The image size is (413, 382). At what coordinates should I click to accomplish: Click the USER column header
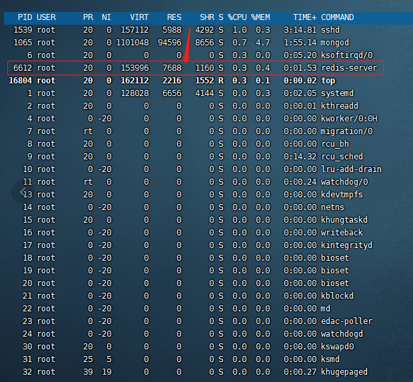tap(47, 17)
